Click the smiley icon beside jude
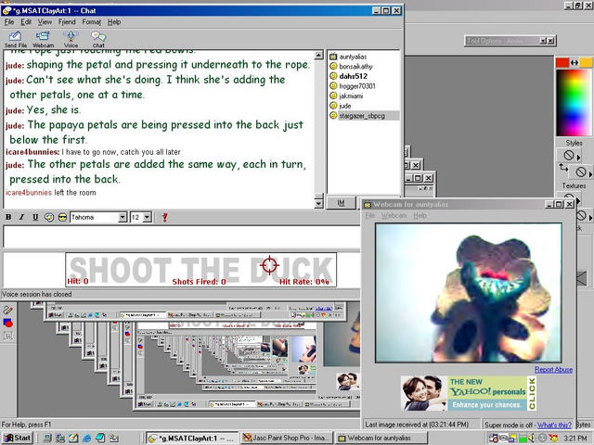The image size is (594, 445). (333, 106)
